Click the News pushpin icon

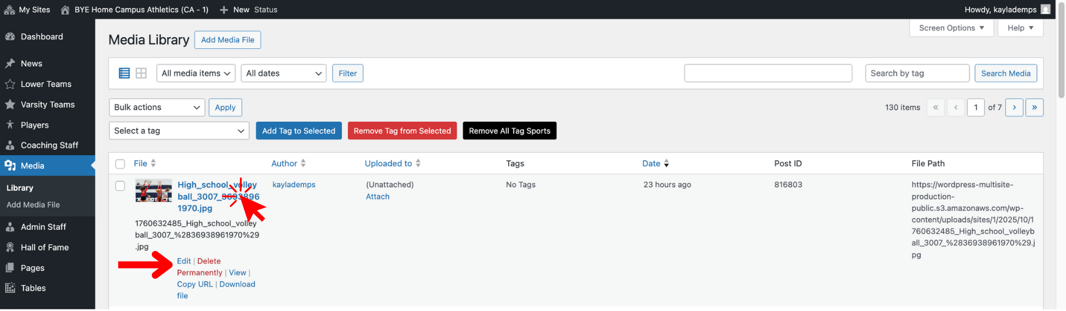(x=10, y=63)
